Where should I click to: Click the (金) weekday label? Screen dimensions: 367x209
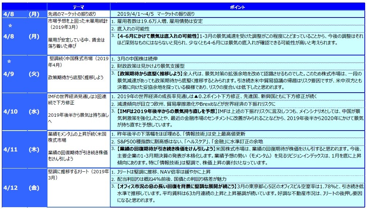click(34, 188)
